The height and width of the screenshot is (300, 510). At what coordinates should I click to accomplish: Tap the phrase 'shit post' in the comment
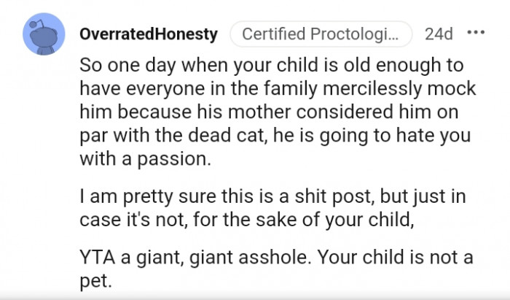pyautogui.click(x=334, y=196)
